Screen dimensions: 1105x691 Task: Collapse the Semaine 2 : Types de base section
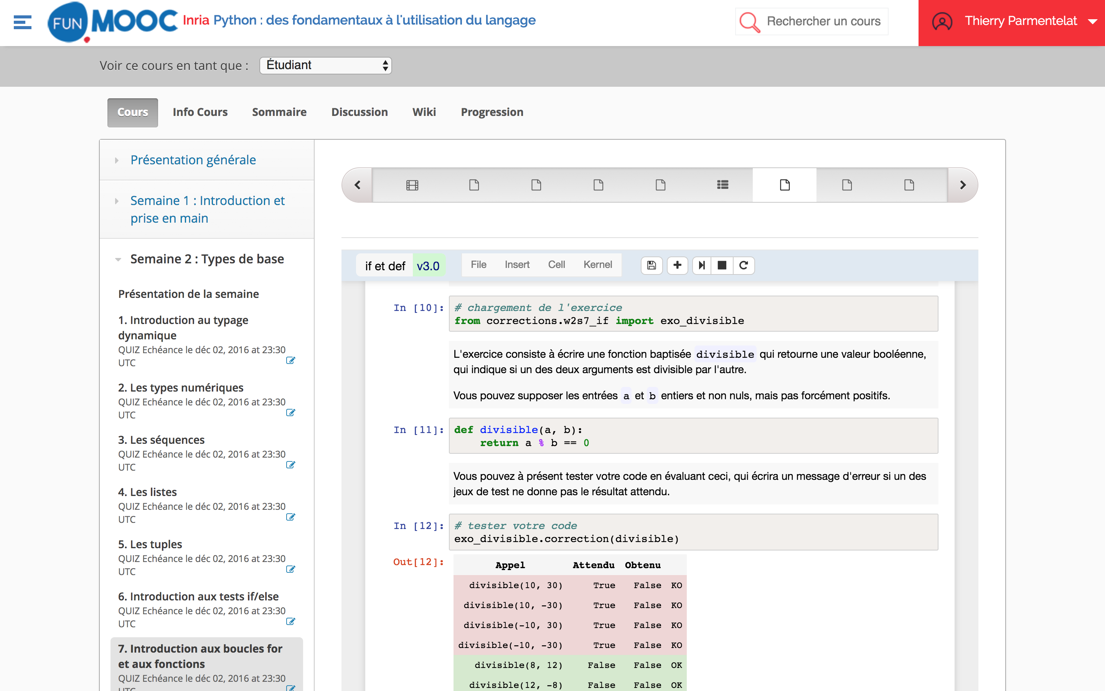tap(207, 259)
